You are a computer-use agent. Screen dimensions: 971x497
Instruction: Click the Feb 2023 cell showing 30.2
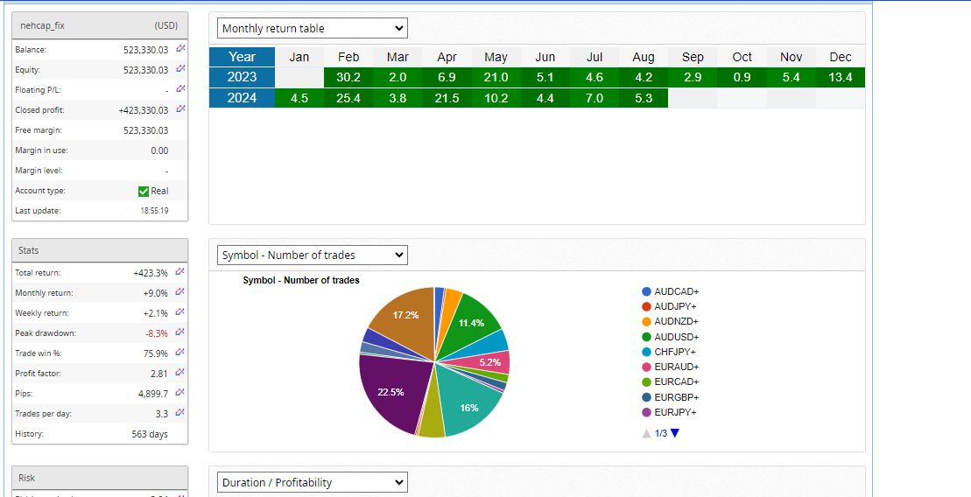(348, 78)
